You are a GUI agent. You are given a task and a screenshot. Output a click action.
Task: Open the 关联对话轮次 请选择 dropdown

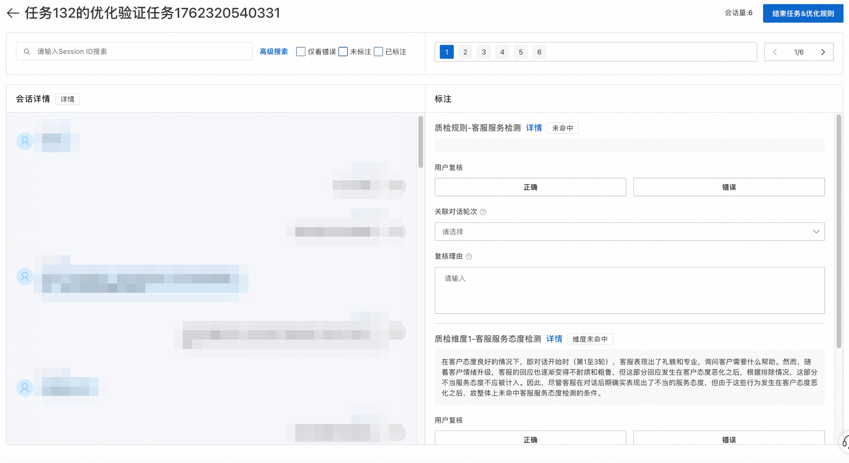click(x=629, y=231)
